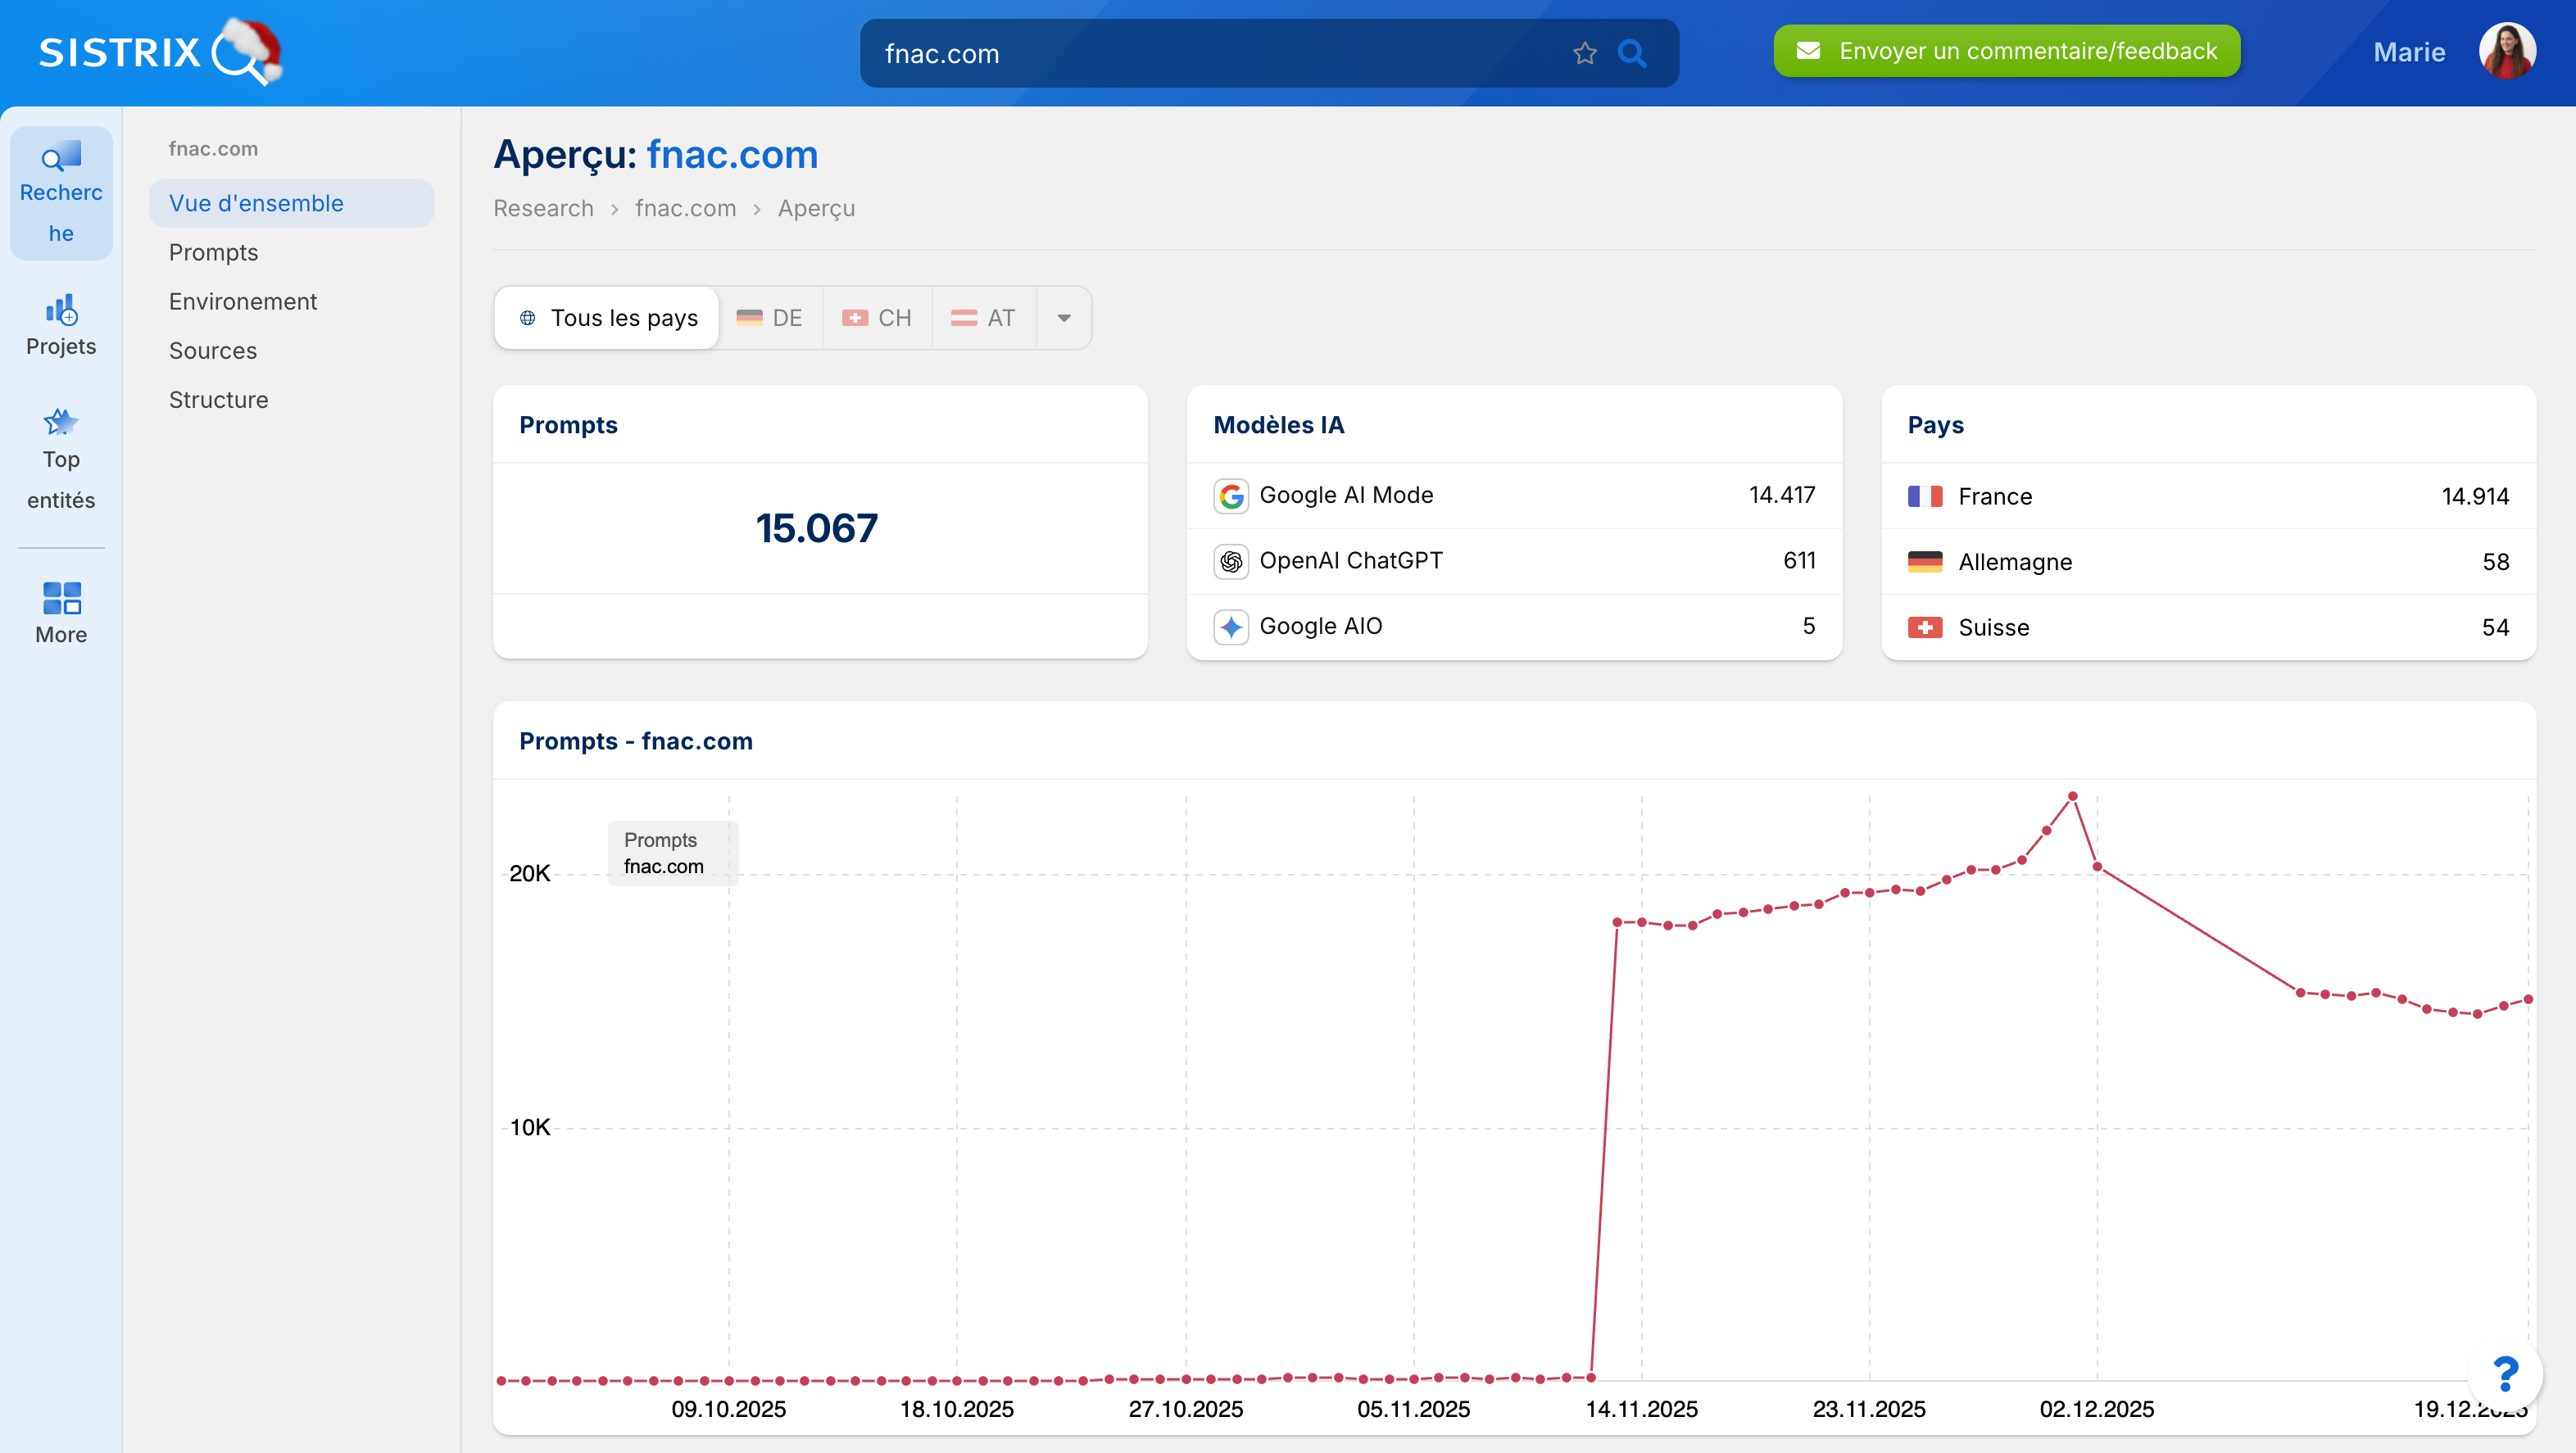Click the magnifier search icon

pos(1632,53)
